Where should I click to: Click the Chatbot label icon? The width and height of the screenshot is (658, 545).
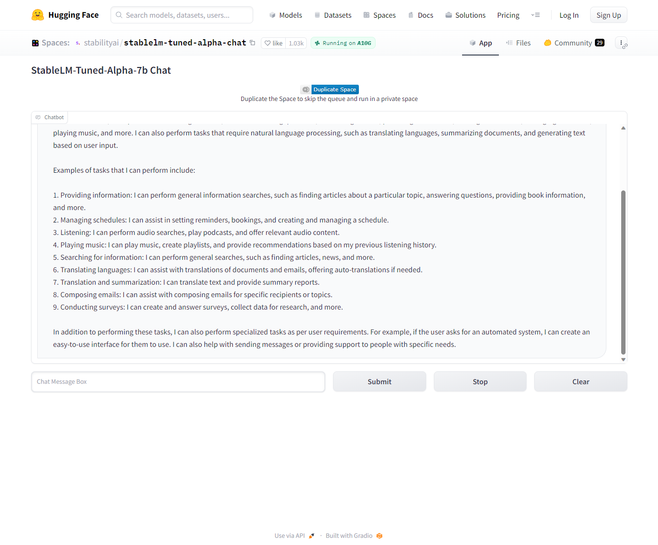coord(38,117)
